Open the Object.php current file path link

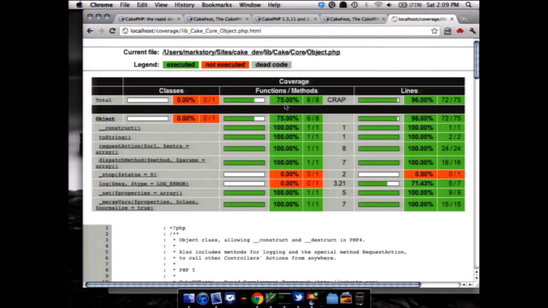[x=251, y=52]
